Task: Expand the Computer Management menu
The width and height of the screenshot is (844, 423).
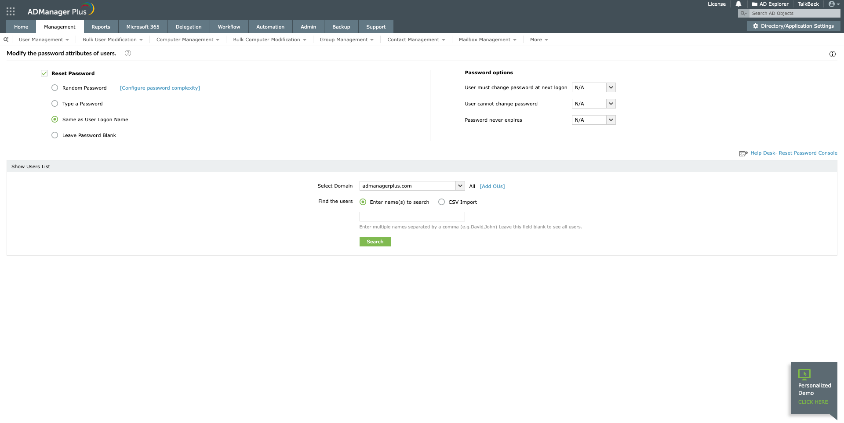Action: tap(188, 40)
